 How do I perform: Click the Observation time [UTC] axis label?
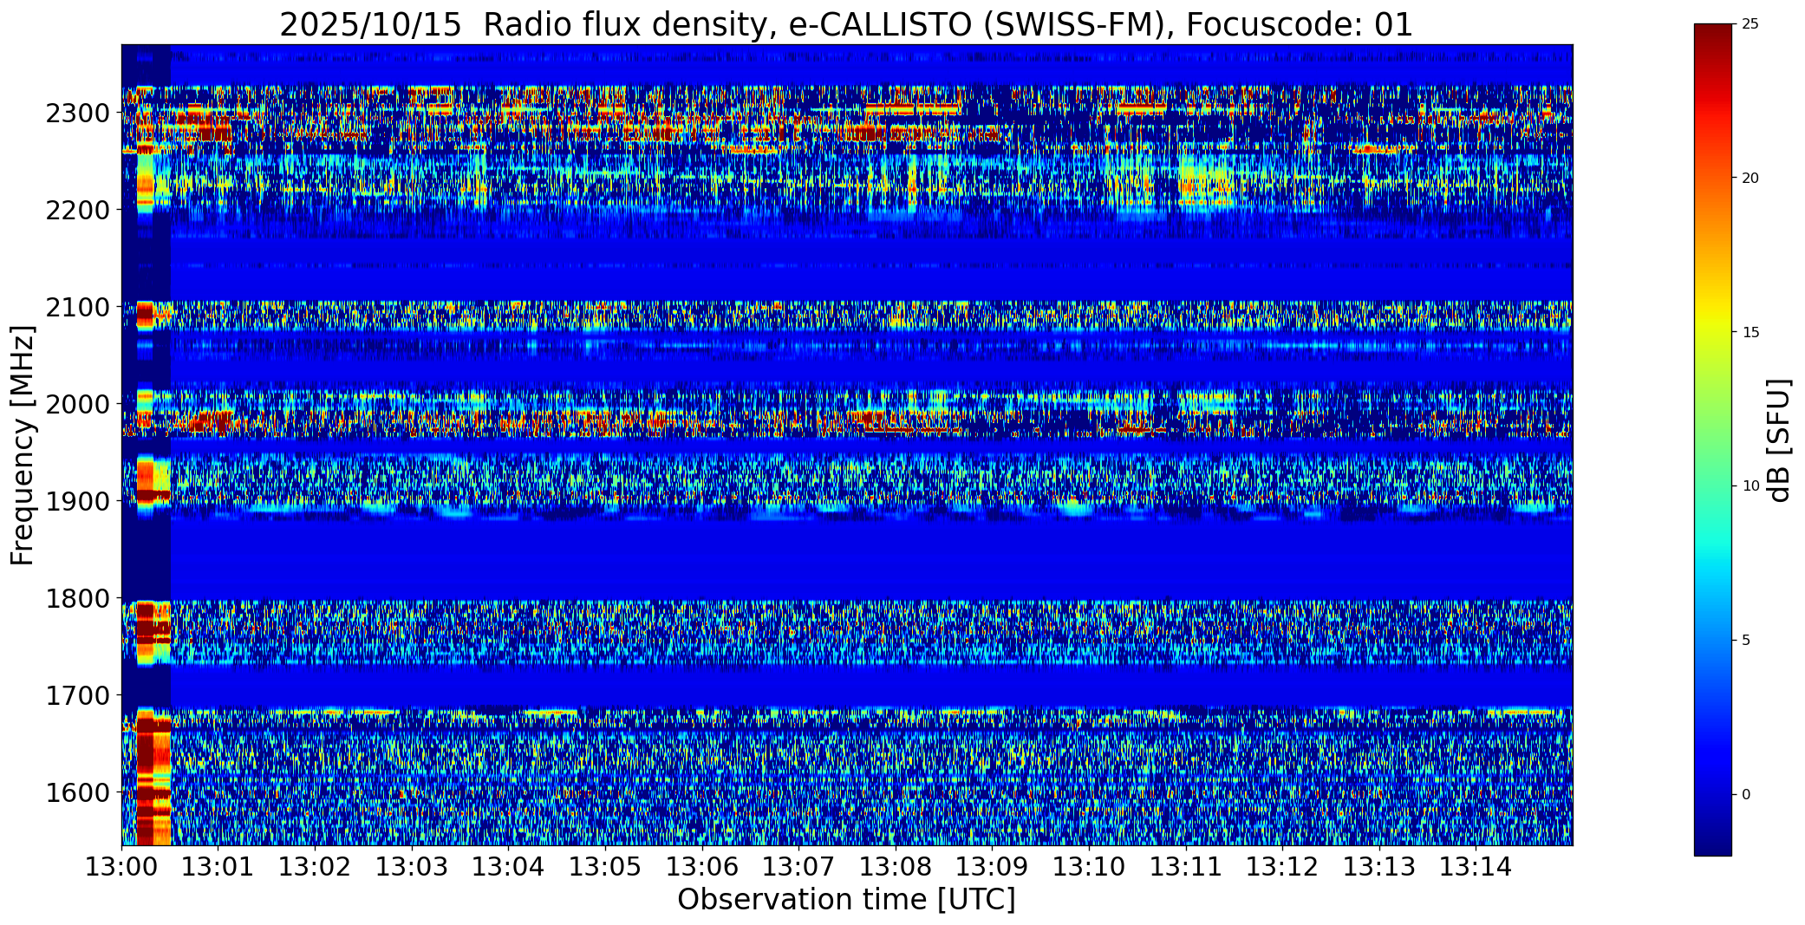tap(846, 900)
